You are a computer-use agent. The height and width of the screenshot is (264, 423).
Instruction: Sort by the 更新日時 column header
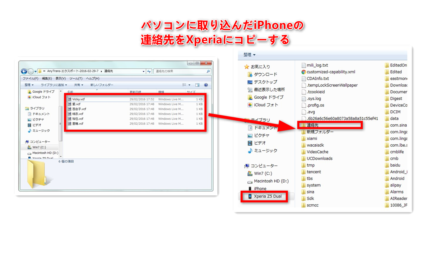pyautogui.click(x=135, y=92)
